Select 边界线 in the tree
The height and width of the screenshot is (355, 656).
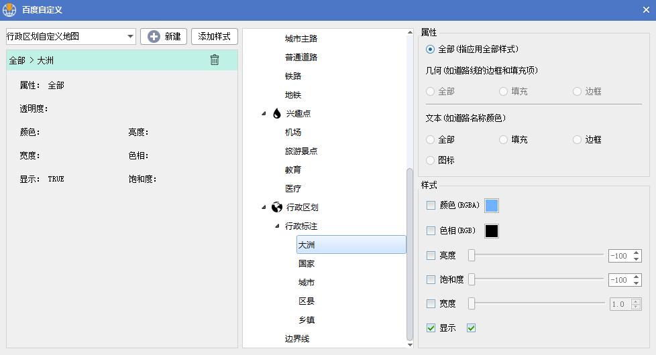[296, 339]
